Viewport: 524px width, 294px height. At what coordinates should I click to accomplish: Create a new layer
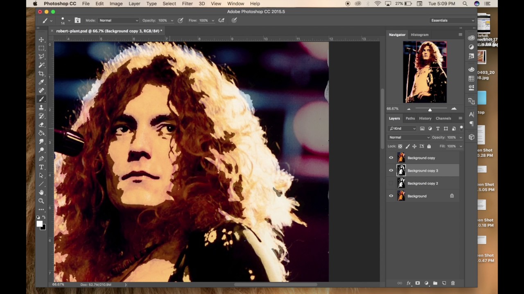tap(444, 283)
